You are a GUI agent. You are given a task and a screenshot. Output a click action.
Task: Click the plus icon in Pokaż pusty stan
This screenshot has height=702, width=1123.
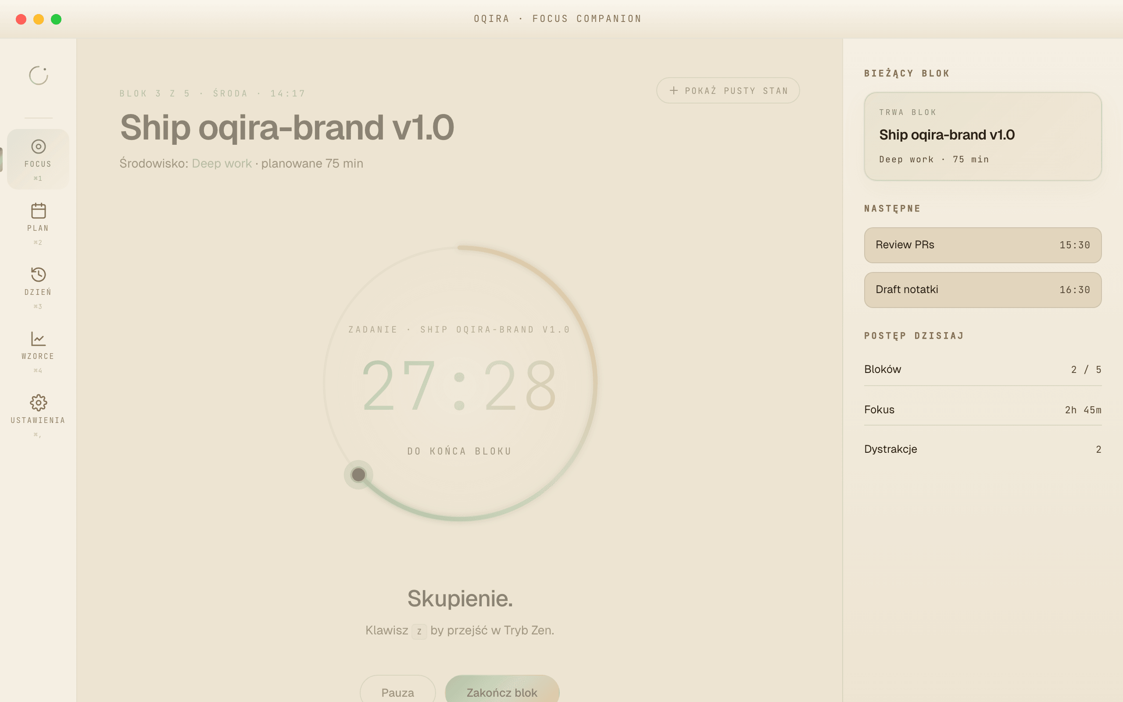[674, 90]
